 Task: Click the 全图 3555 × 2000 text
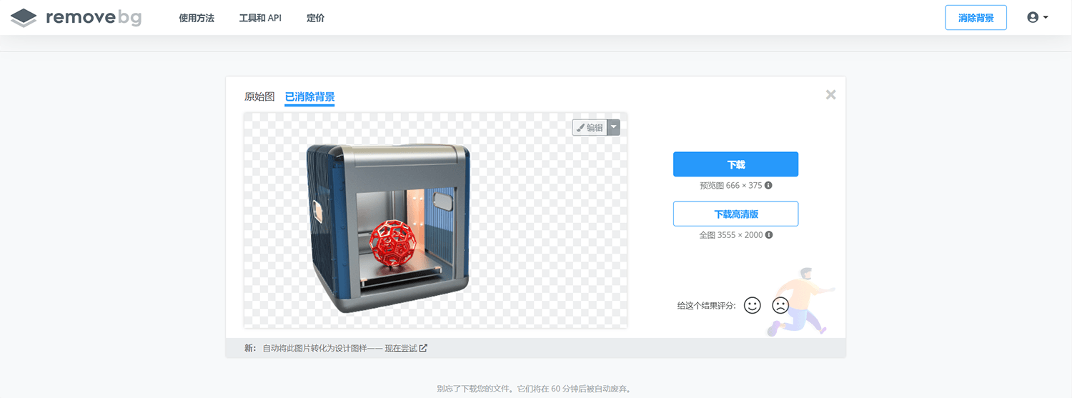point(731,234)
